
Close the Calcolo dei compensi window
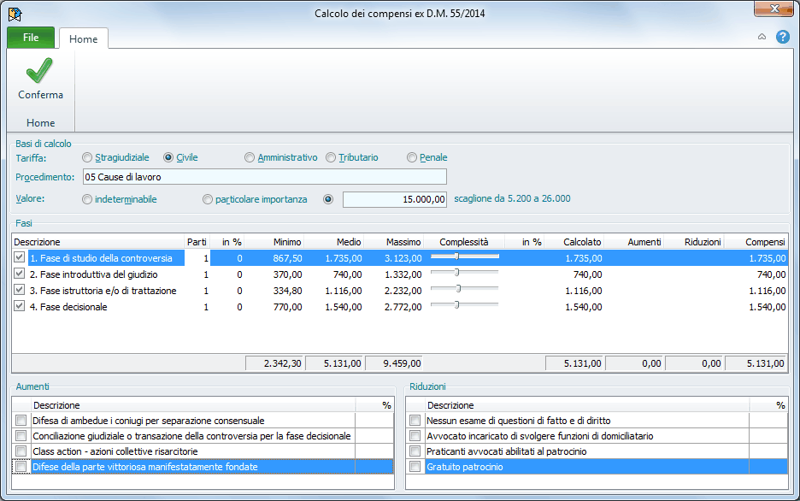[x=774, y=9]
